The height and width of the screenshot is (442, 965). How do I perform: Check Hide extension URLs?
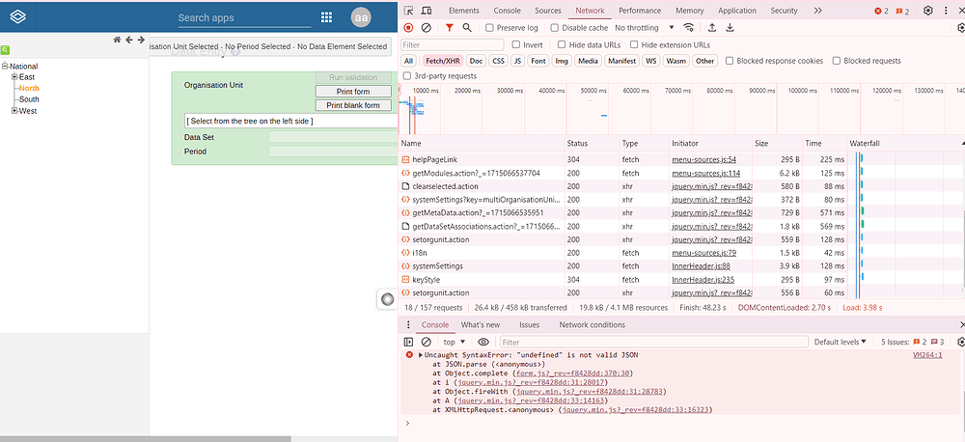pos(634,45)
